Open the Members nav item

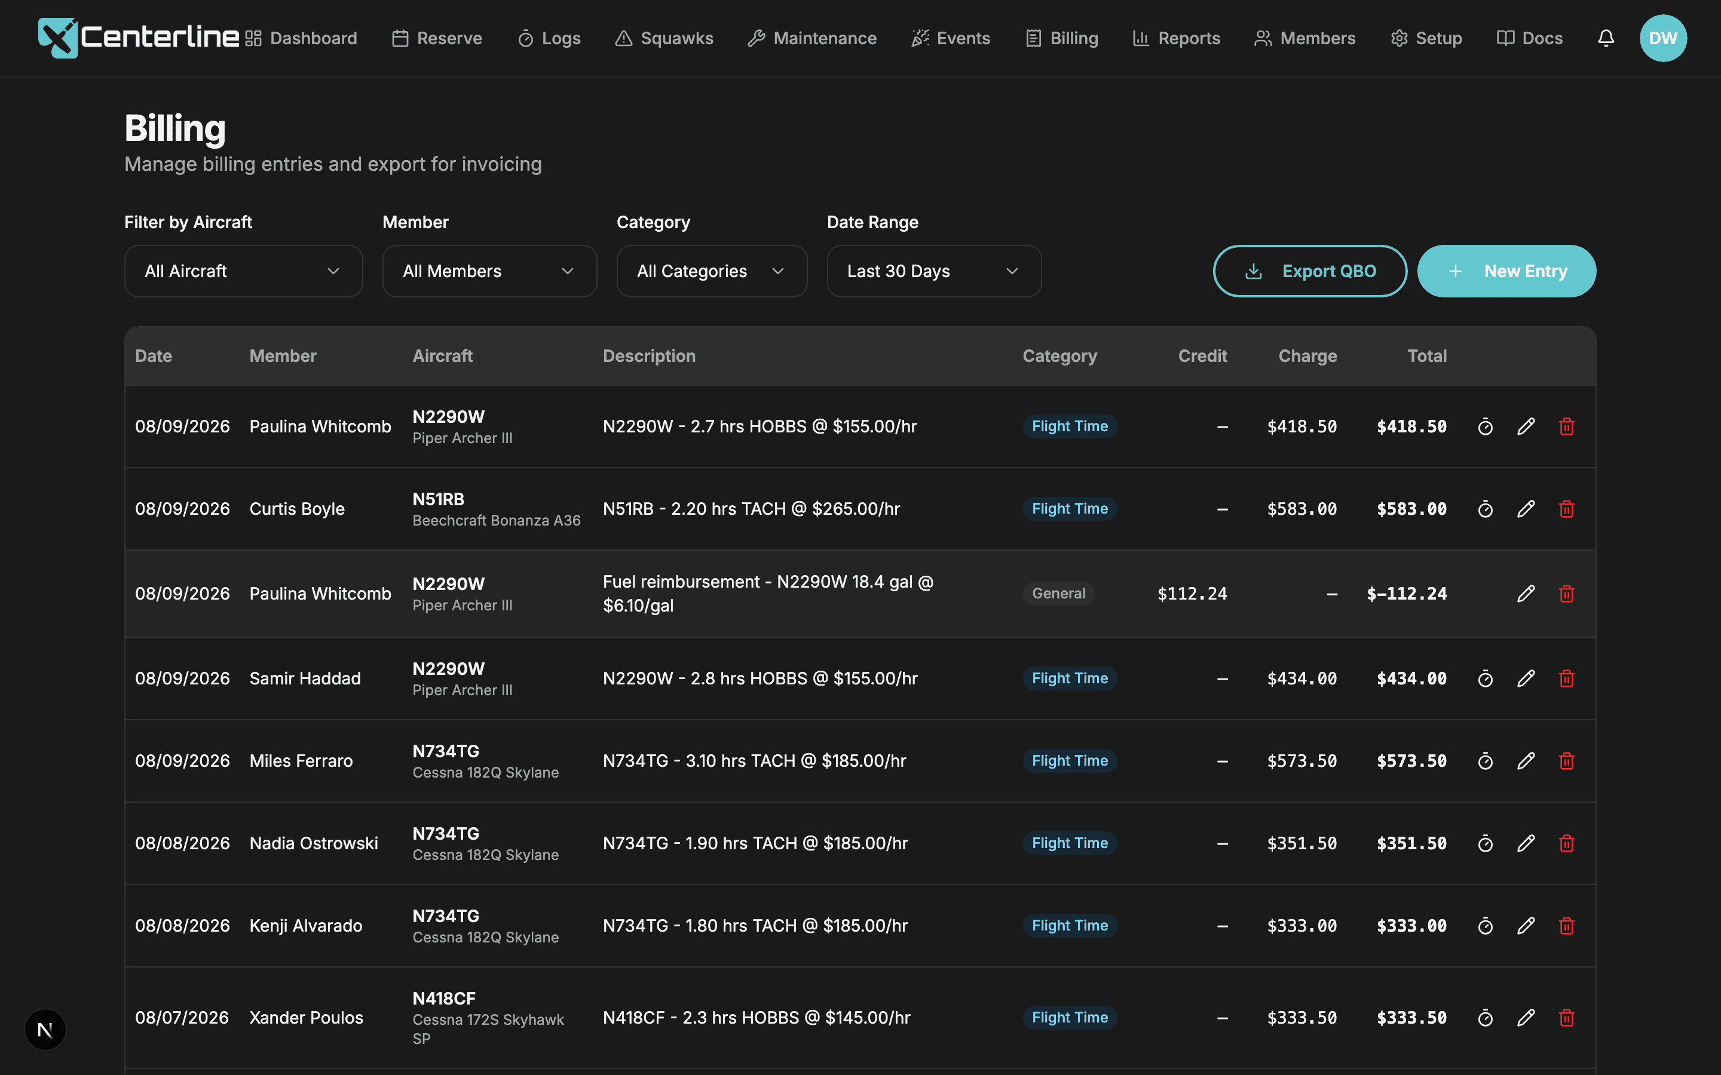tap(1305, 38)
